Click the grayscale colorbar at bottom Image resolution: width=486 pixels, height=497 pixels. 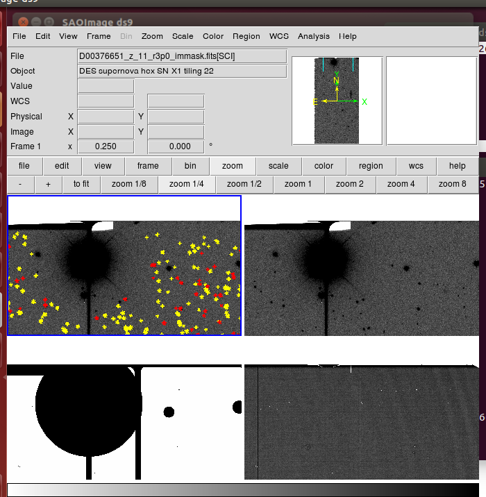(243, 490)
